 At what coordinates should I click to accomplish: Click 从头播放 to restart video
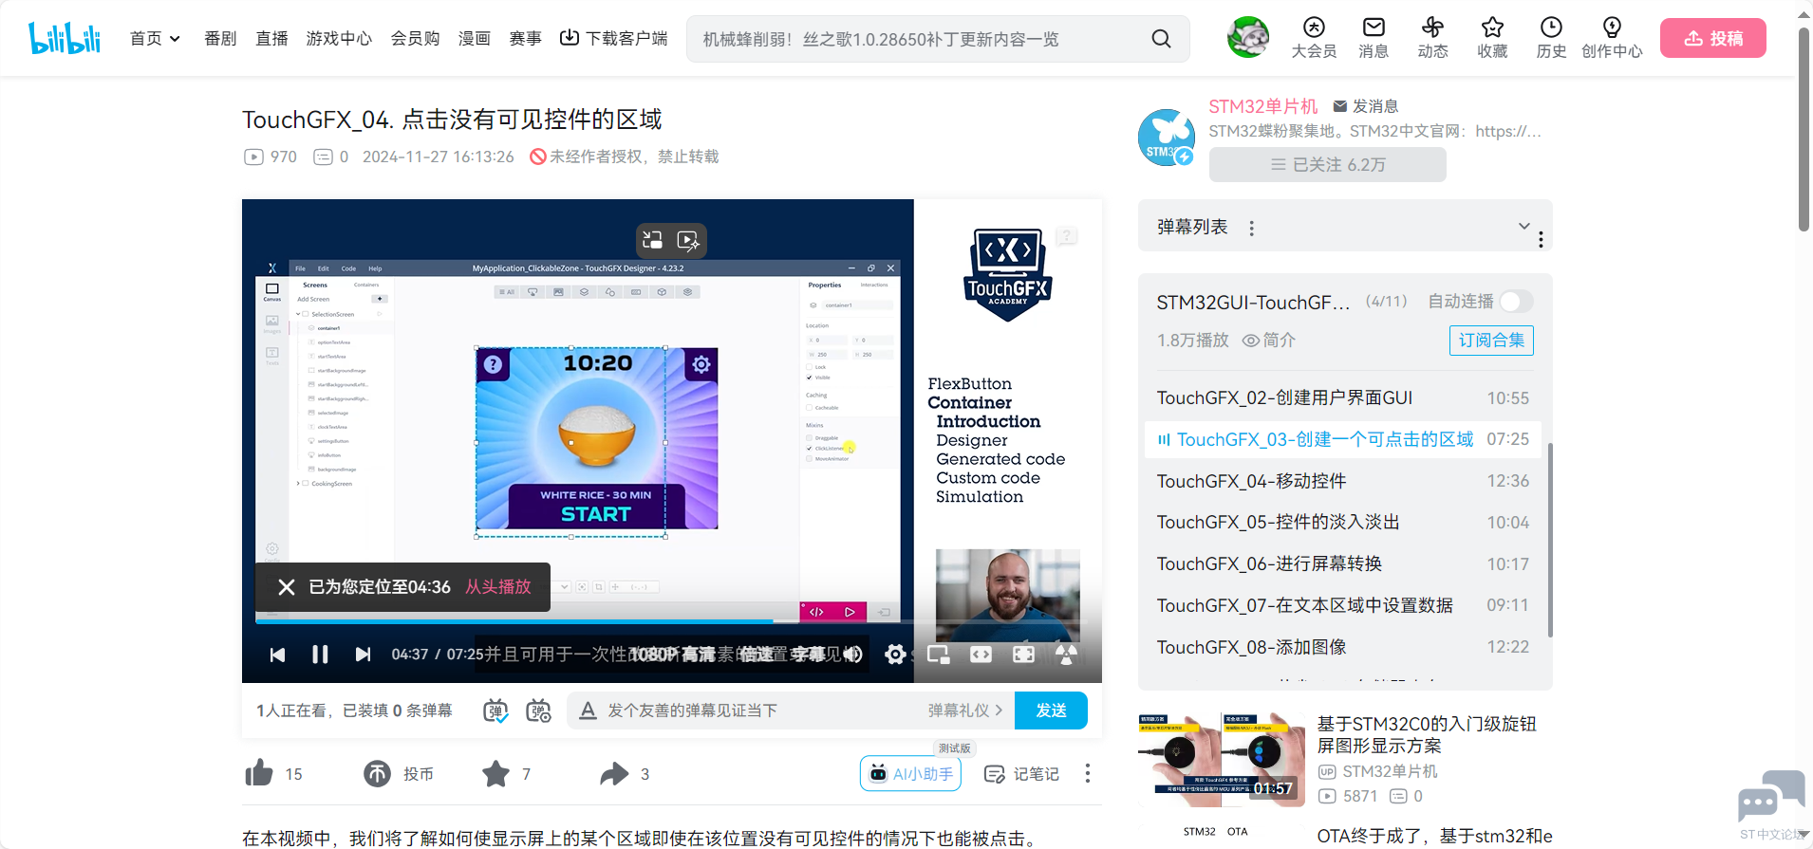[498, 587]
